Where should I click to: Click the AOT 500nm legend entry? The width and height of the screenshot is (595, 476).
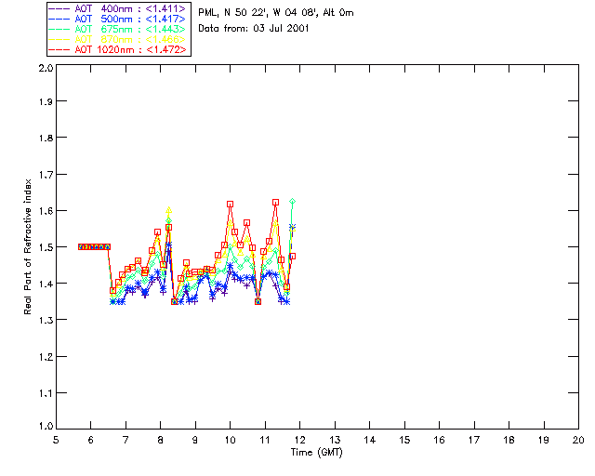click(x=117, y=19)
